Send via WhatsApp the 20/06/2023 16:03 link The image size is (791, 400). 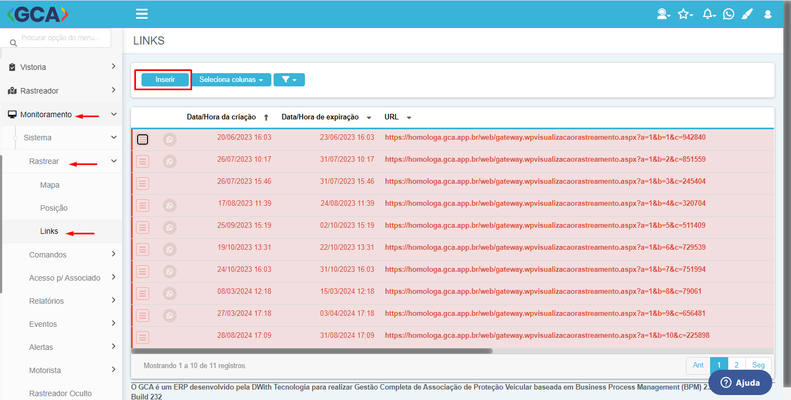click(170, 140)
